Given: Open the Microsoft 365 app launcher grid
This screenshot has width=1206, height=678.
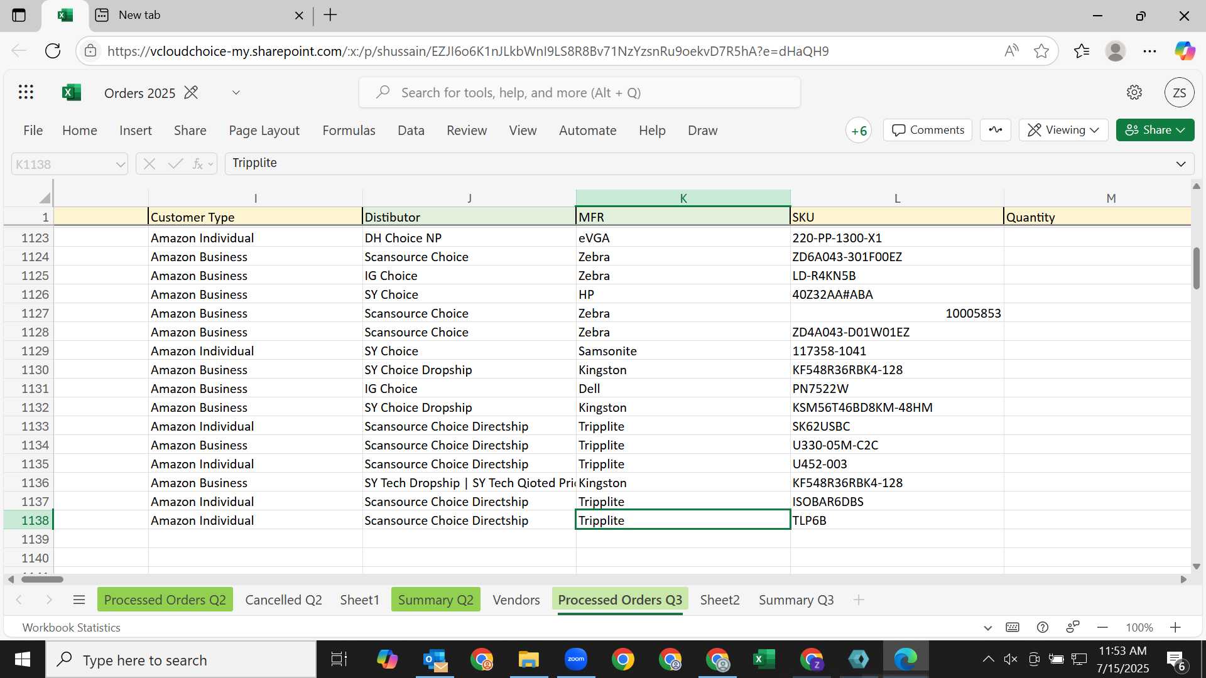Looking at the screenshot, I should (26, 92).
